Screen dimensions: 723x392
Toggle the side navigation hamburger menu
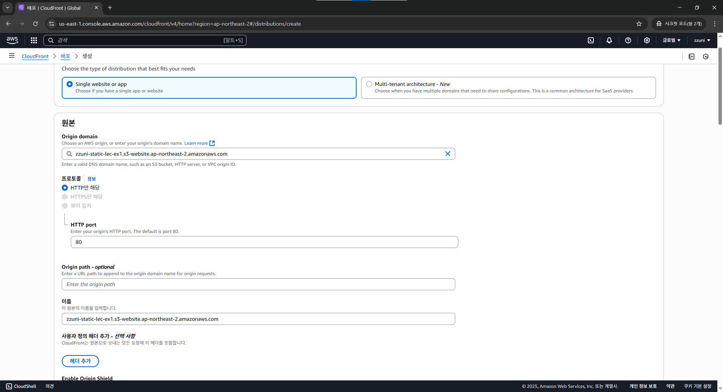coord(12,56)
